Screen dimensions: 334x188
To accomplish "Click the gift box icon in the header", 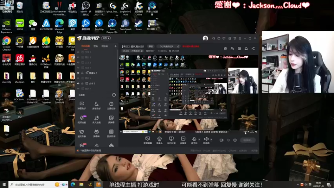I will click(225, 48).
